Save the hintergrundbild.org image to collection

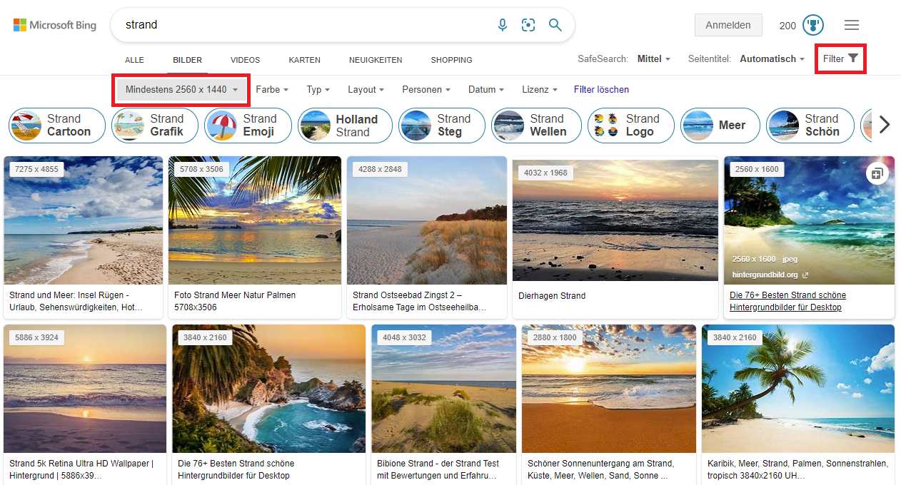pyautogui.click(x=877, y=173)
